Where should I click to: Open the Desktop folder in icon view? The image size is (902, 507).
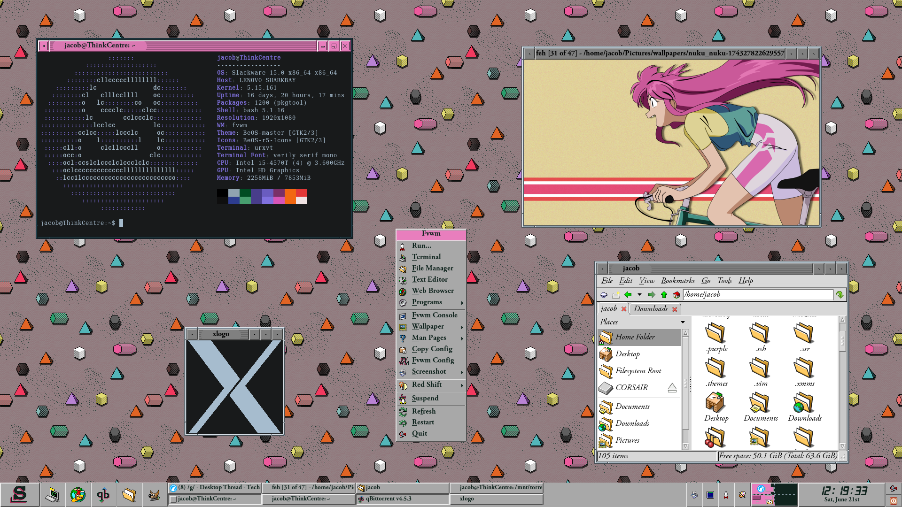point(716,407)
